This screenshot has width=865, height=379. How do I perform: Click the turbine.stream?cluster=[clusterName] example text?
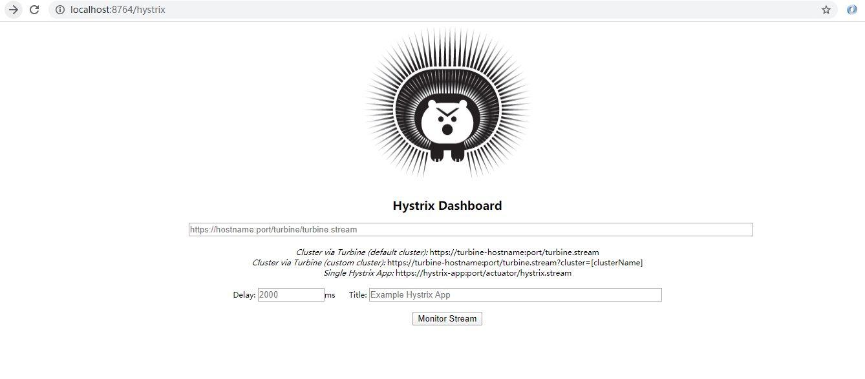[x=515, y=263]
